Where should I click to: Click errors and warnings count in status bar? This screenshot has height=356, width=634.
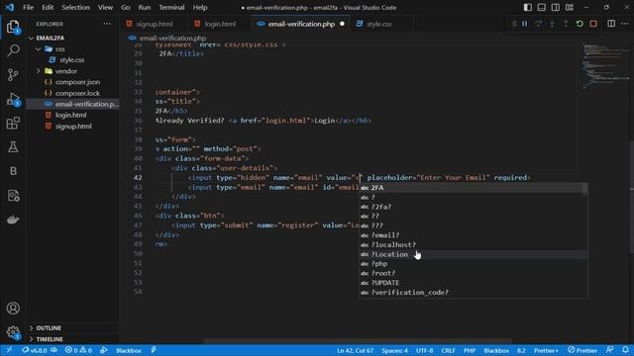pos(78,350)
